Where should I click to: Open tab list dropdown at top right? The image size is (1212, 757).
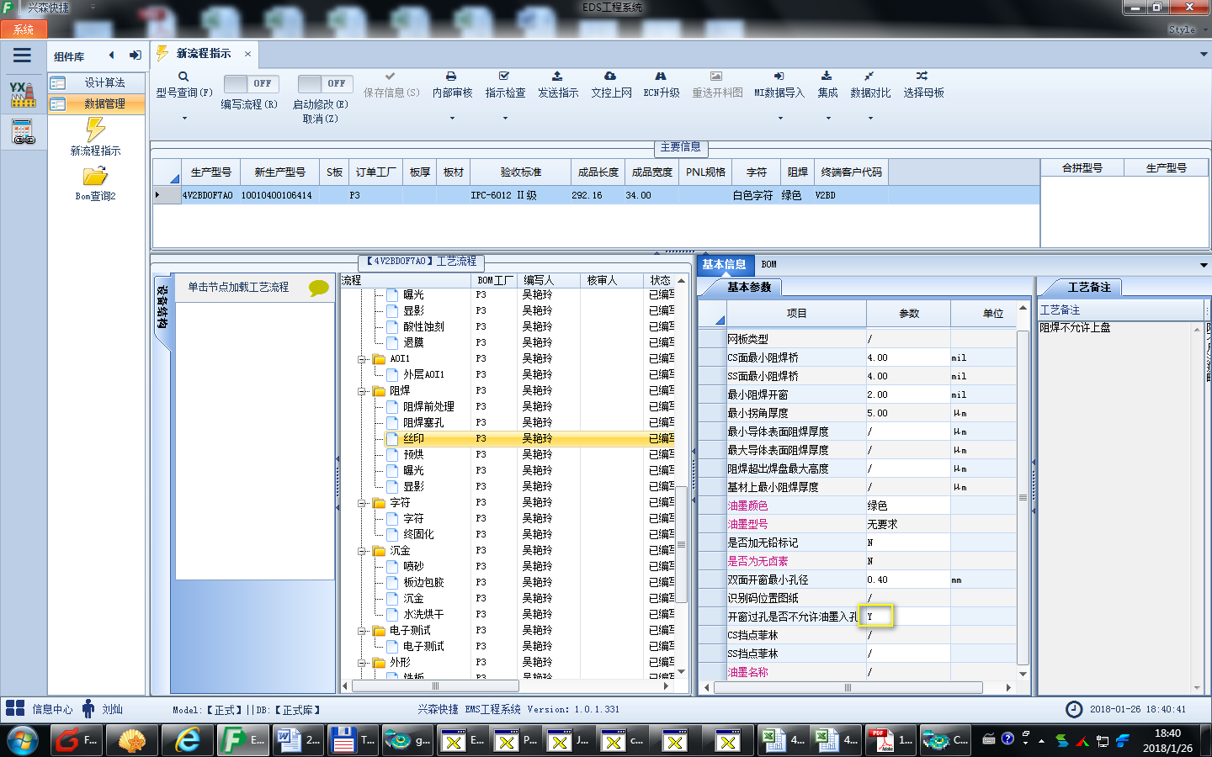(1204, 55)
